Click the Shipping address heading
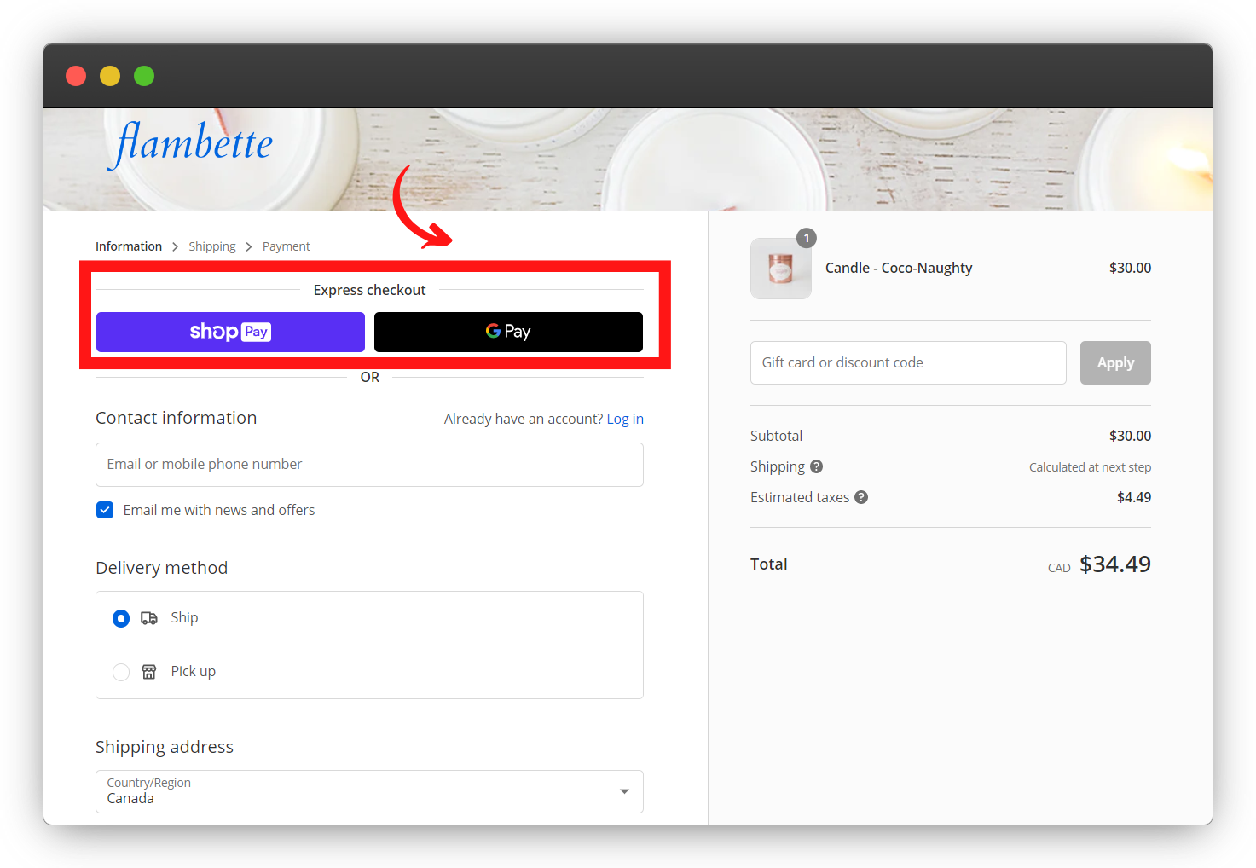Viewport: 1256px width, 868px height. pyautogui.click(x=165, y=747)
